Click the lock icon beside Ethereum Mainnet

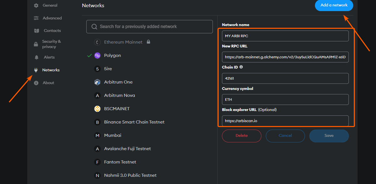[149, 42]
